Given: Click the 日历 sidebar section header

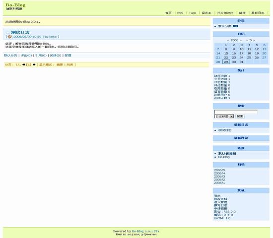Looking at the screenshot, I should pos(241,34).
